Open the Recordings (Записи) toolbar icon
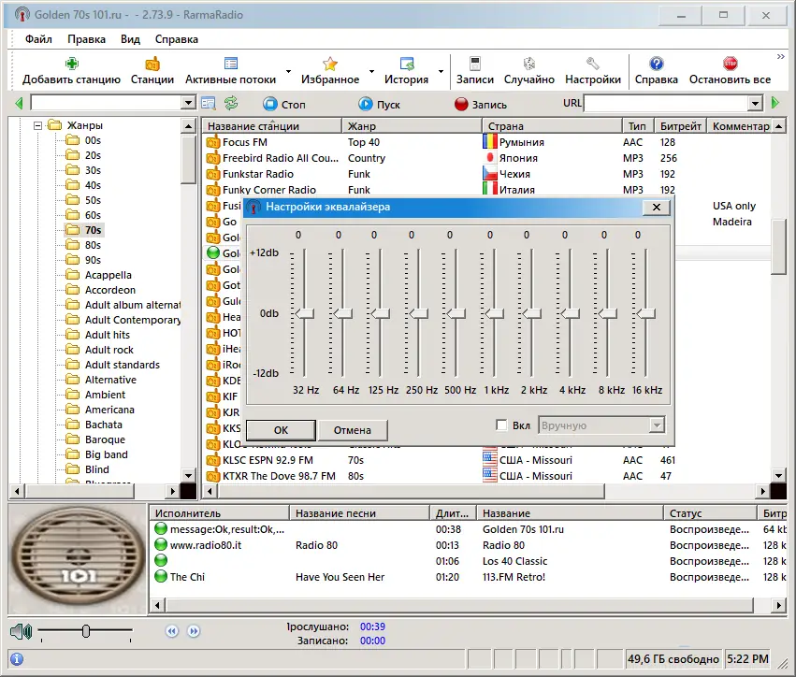Image resolution: width=796 pixels, height=677 pixels. coord(474,65)
